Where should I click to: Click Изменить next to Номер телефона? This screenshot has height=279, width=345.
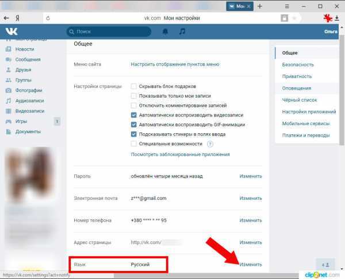[x=251, y=220]
